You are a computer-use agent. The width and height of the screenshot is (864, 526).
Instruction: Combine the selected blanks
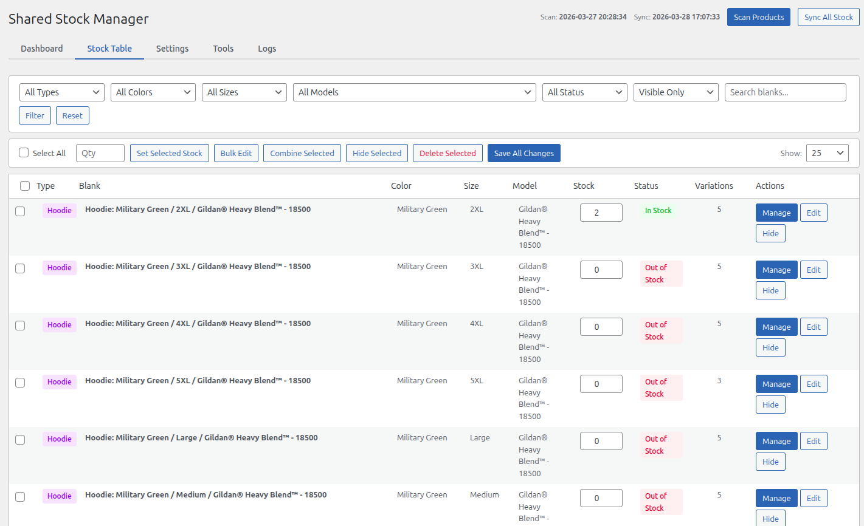tap(302, 153)
